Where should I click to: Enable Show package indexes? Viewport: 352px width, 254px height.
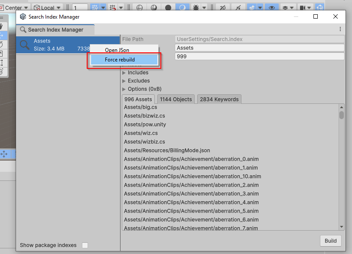pyautogui.click(x=85, y=245)
